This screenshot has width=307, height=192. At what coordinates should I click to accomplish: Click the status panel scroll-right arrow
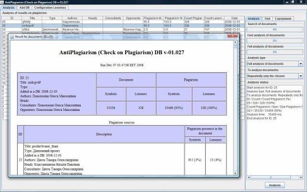(301, 177)
